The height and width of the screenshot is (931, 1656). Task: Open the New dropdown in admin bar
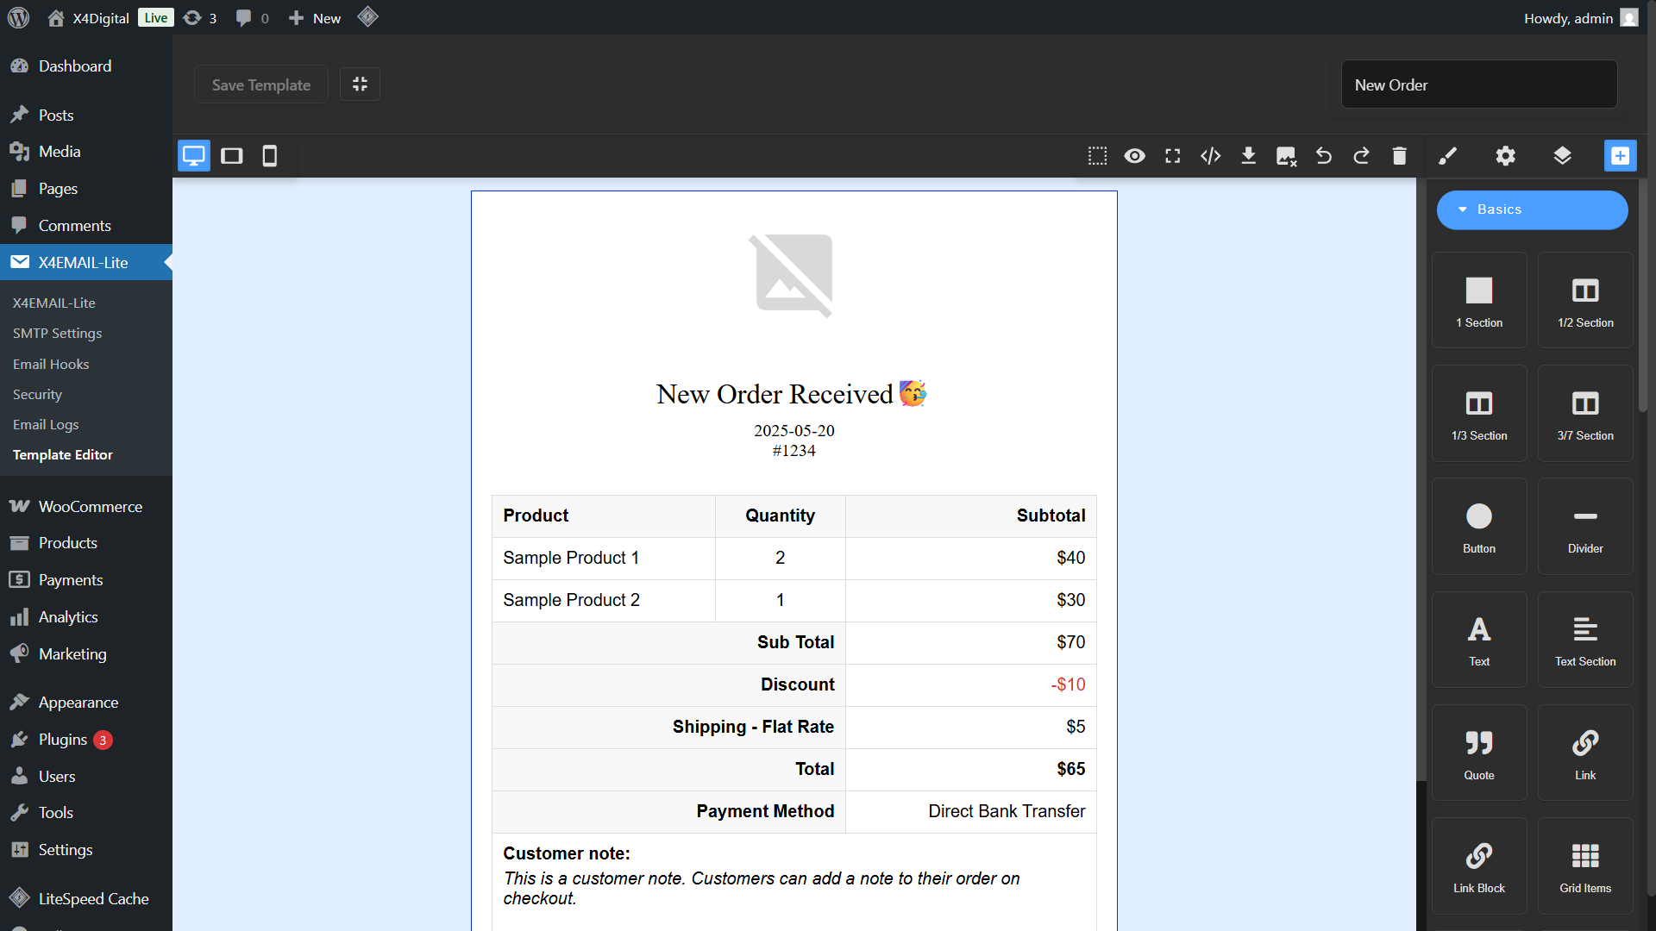point(315,18)
